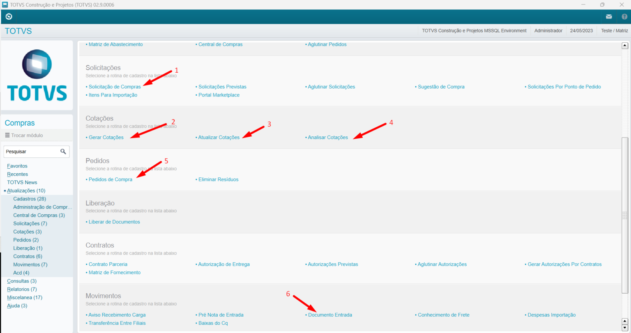Open Despesas Importação routine
The height and width of the screenshot is (333, 631).
click(x=552, y=315)
